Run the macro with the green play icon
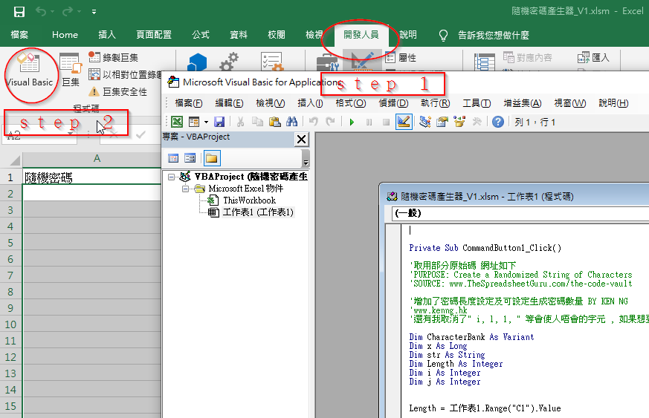Screen dimensions: 649x418 (x=351, y=122)
